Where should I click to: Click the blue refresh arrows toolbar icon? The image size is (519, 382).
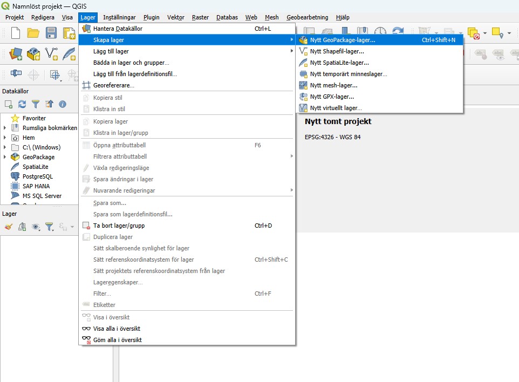click(x=398, y=30)
